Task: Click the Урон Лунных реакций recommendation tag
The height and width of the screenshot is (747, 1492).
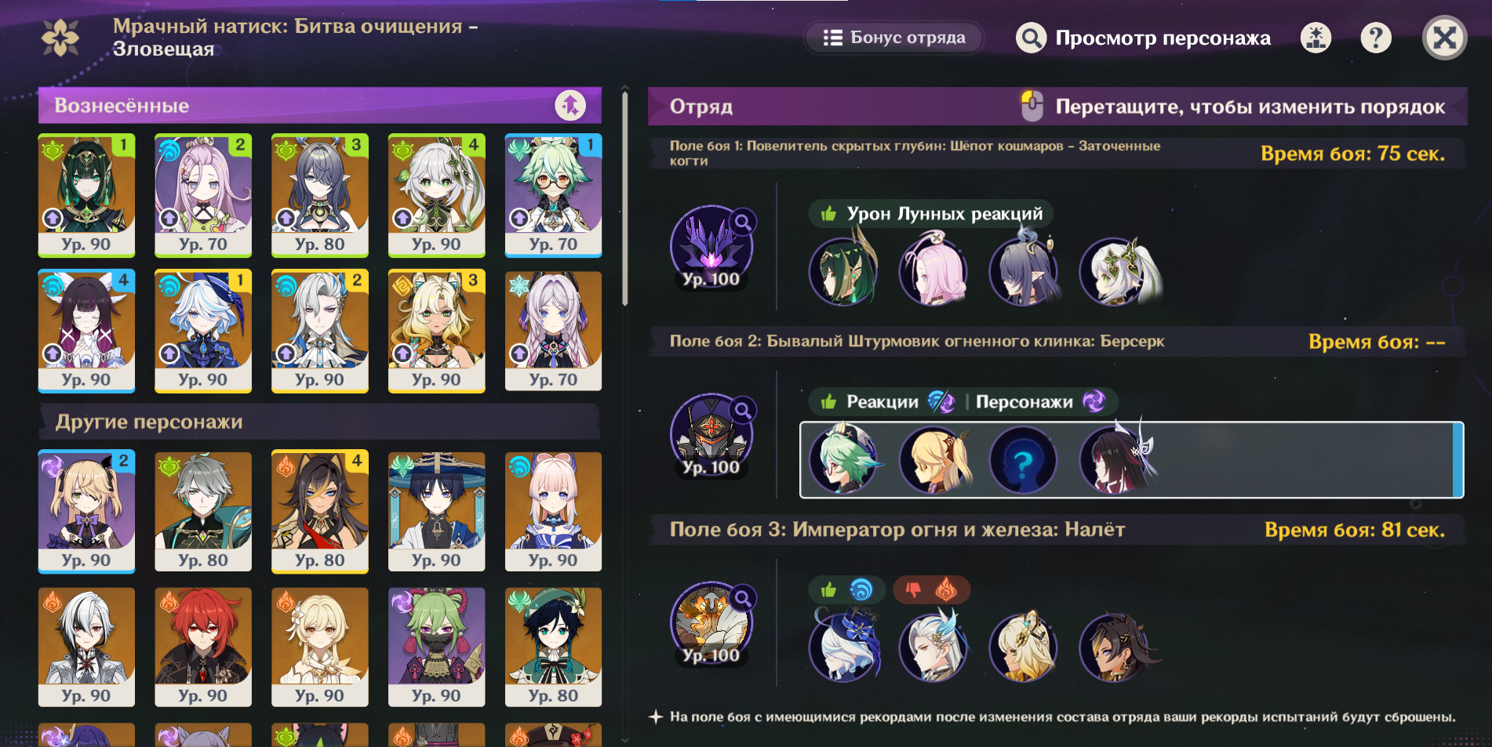Action: (x=931, y=213)
